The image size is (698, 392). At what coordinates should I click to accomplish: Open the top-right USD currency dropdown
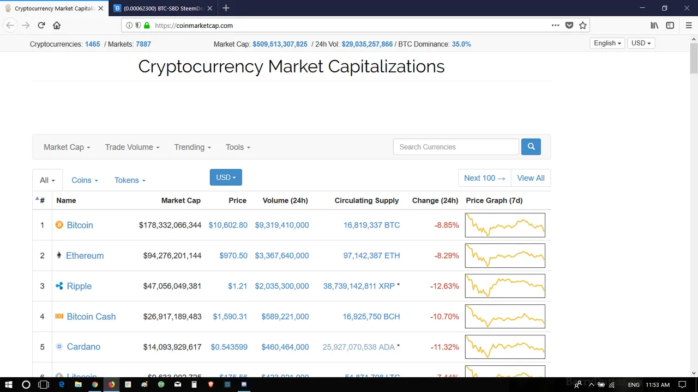click(x=641, y=43)
